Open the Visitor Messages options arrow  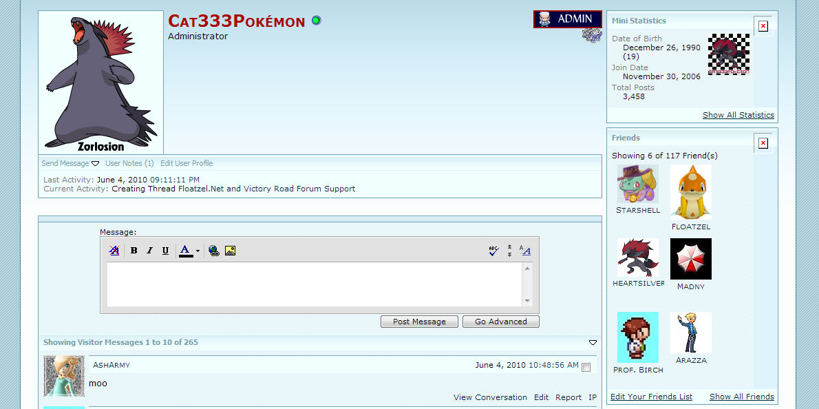pyautogui.click(x=593, y=342)
